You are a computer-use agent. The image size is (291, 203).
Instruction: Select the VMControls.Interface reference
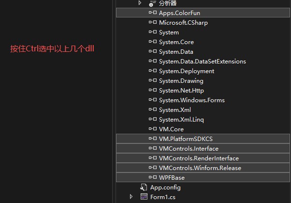coord(189,149)
